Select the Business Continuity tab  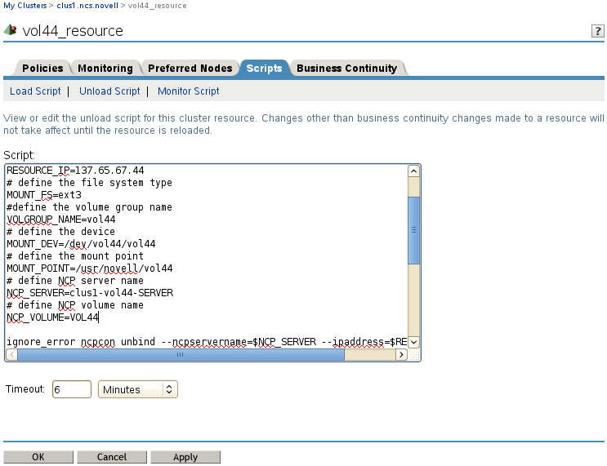(346, 69)
